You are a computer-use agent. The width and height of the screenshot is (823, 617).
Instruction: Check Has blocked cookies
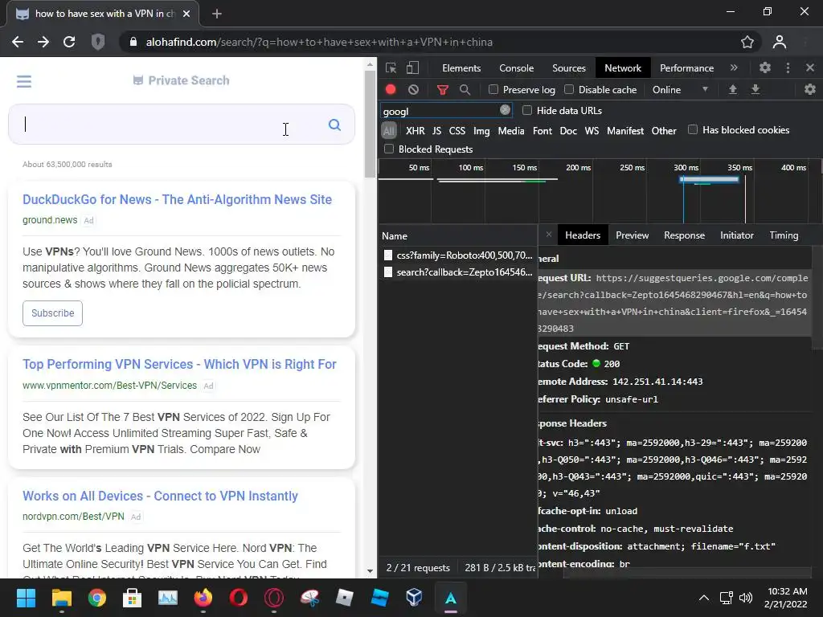693,129
